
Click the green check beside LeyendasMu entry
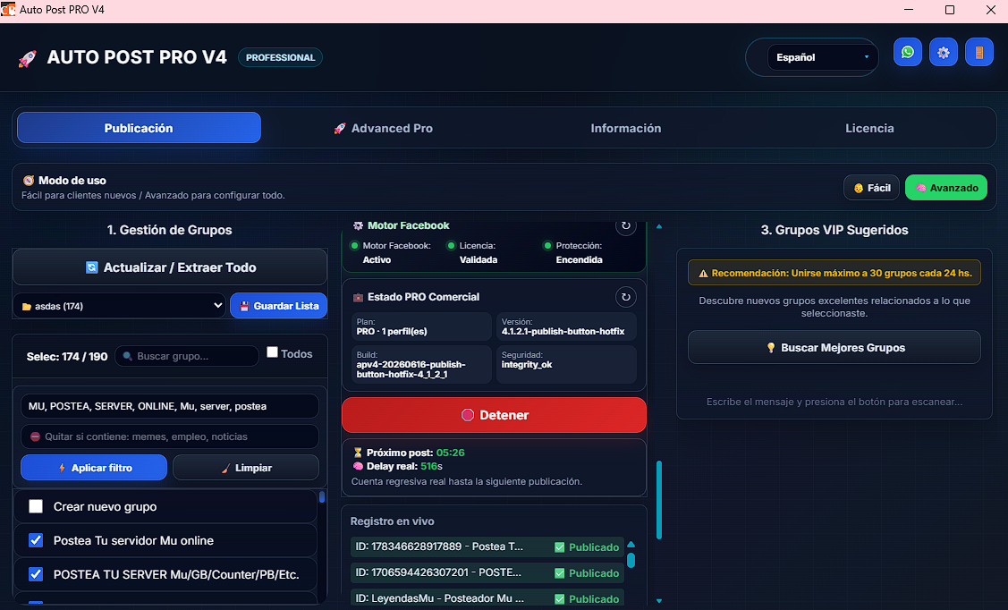(x=559, y=599)
